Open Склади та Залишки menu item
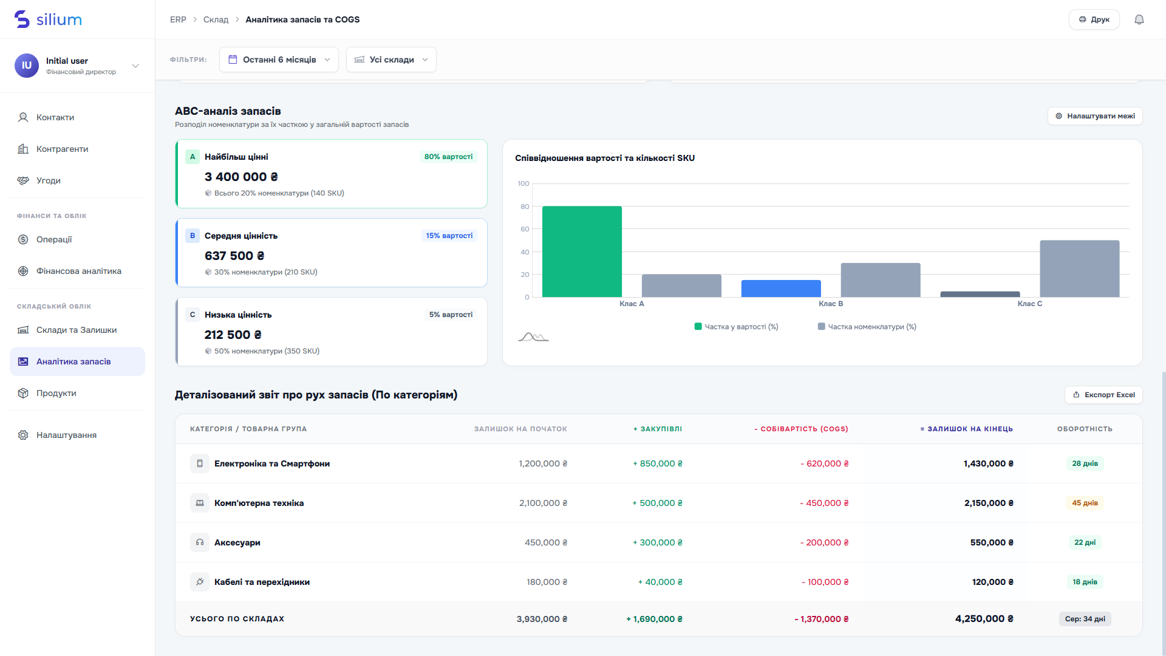Viewport: 1166px width, 656px height. point(78,330)
